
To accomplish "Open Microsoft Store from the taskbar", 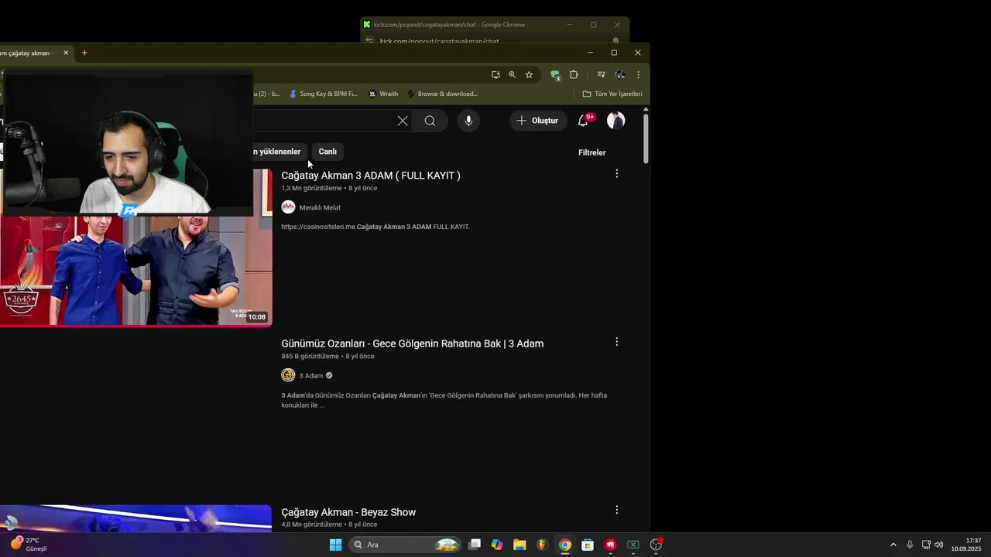I will click(588, 545).
